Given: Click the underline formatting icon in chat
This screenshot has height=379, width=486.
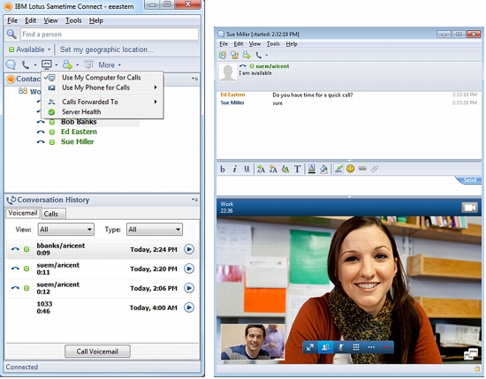Looking at the screenshot, I should pos(247,169).
